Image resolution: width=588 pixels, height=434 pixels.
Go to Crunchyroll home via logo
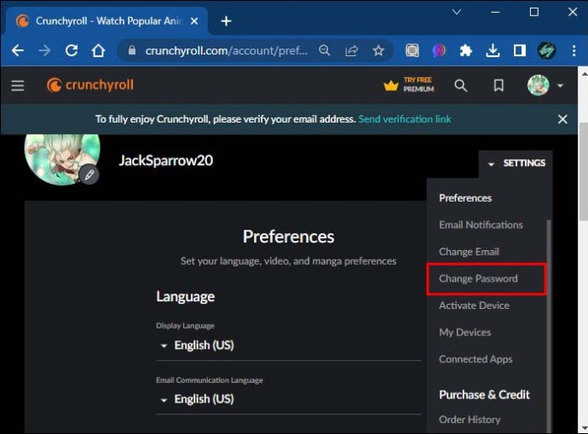tap(90, 85)
